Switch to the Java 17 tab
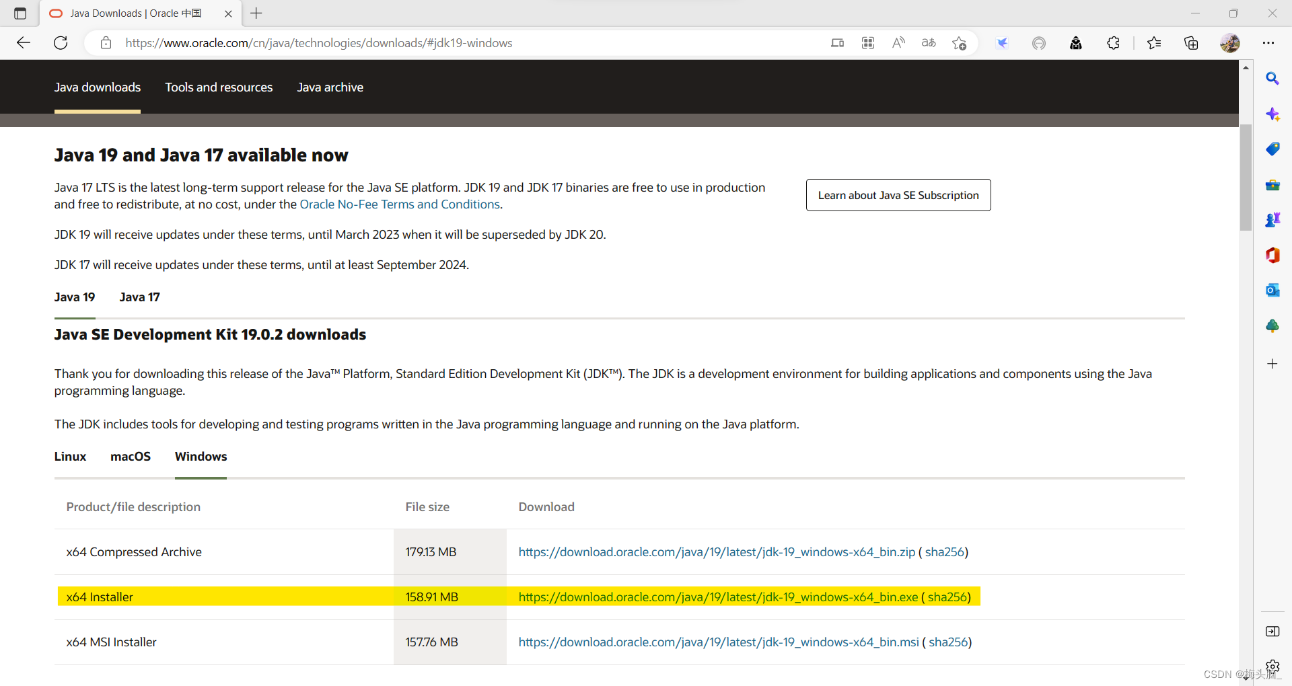Image resolution: width=1292 pixels, height=686 pixels. pos(140,297)
